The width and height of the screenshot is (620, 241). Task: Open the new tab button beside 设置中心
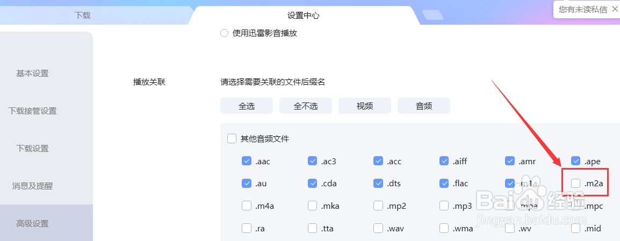(433, 15)
